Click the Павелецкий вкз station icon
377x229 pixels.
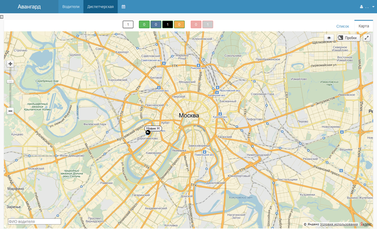(204, 152)
